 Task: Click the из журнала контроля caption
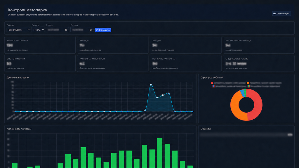click(17, 50)
